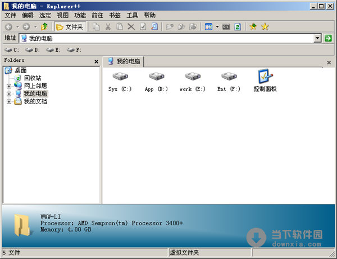Click status bar text 虚拟文件夹
Image resolution: width=337 pixels, height=259 pixels.
184,253
